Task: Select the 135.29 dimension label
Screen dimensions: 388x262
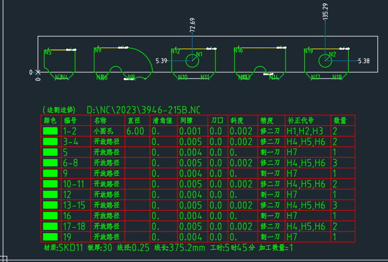Action: [325, 12]
